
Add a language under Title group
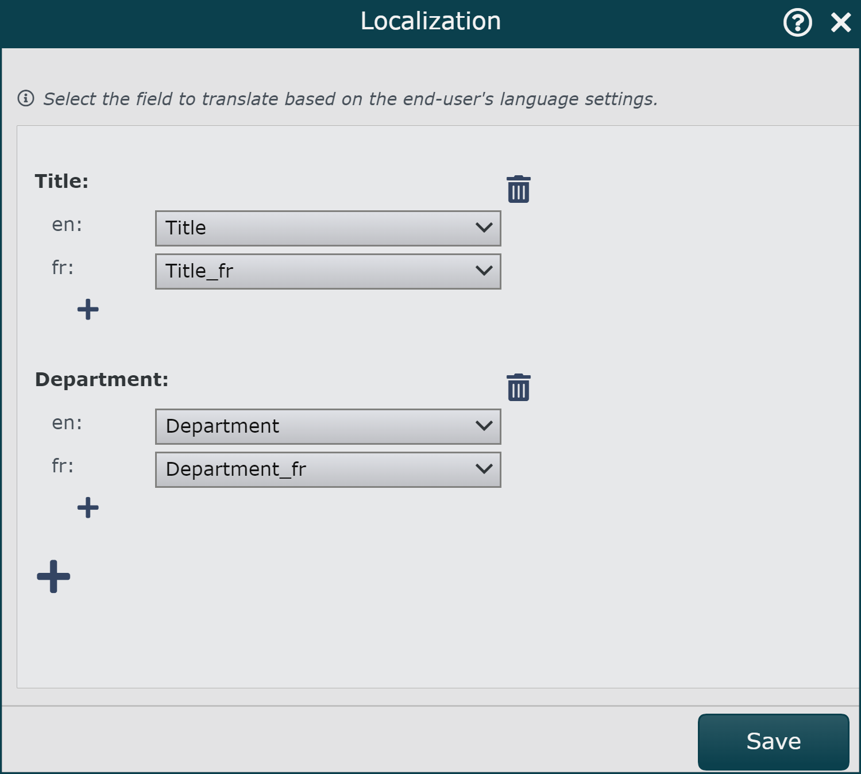[x=88, y=309]
